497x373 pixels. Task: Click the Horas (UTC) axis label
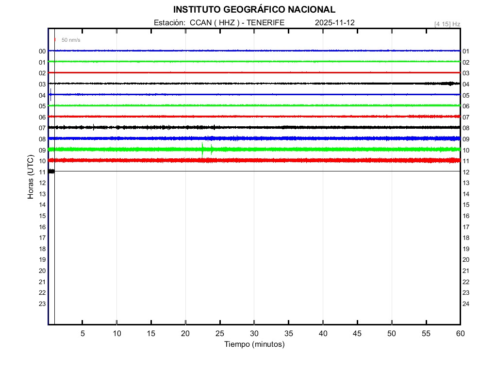coord(31,177)
